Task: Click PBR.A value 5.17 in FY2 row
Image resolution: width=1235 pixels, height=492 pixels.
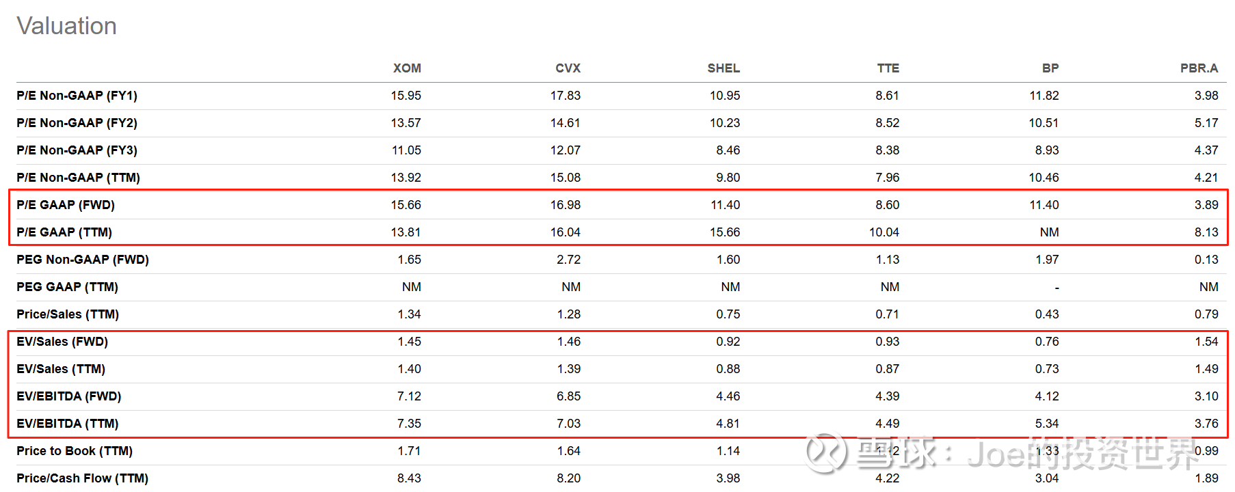Action: [x=1206, y=123]
